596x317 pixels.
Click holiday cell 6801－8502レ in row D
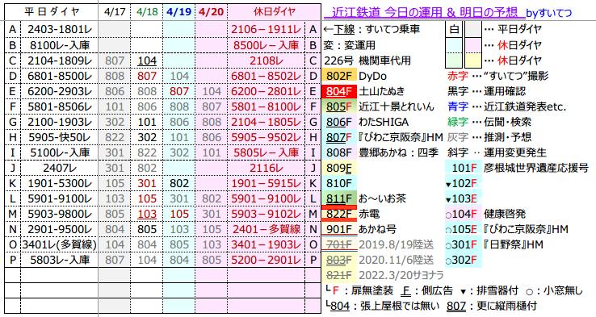(266, 76)
